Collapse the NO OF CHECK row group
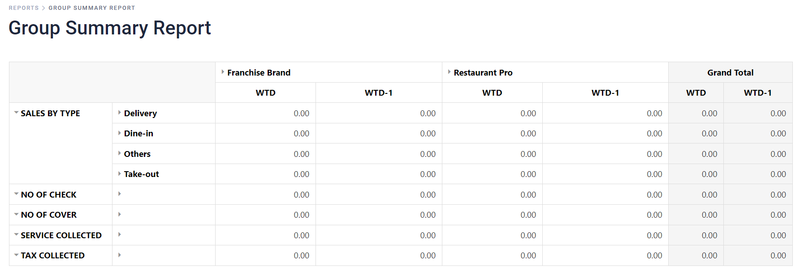 coord(17,194)
